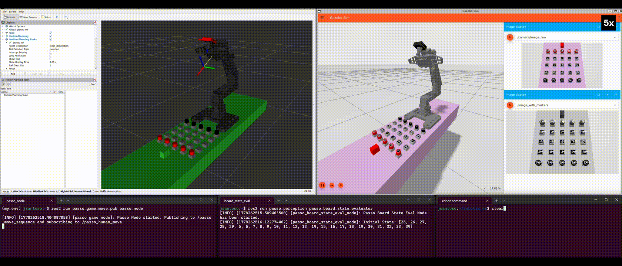This screenshot has height=266, width=622.
Task: Click the Add display button
Action: pyautogui.click(x=13, y=74)
